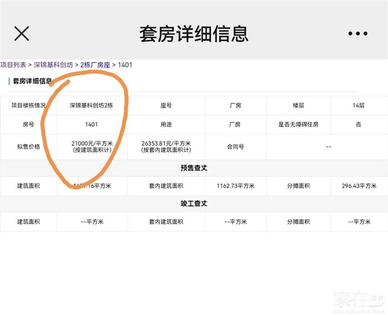Navigate to 2栋厂房座 breadcrumb link
This screenshot has height=315, width=388.
pos(95,65)
